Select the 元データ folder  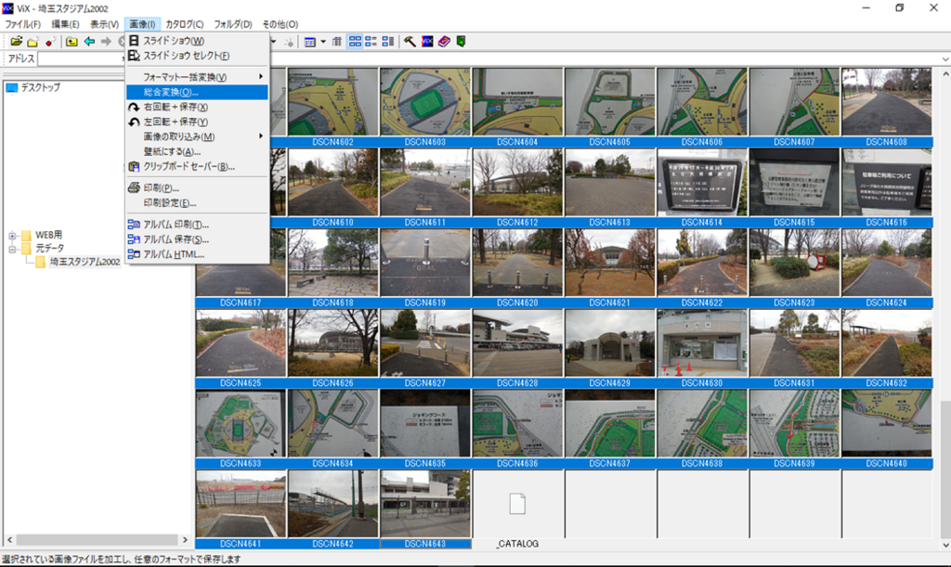pyautogui.click(x=49, y=249)
